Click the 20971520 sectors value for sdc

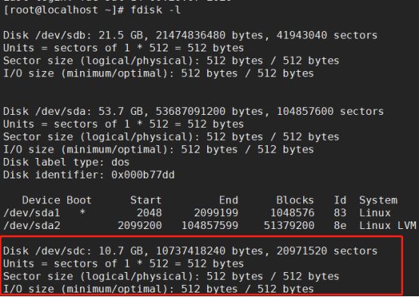327,251
